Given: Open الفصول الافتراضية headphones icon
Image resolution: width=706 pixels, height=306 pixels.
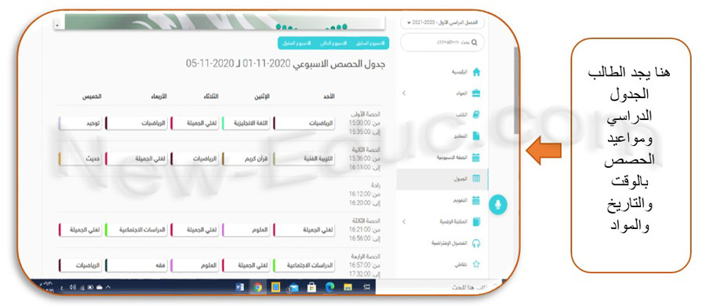Looking at the screenshot, I should [x=476, y=243].
